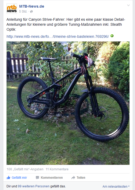Click the MTB News logo avatar
The height and width of the screenshot is (190, 135).
tap(12, 9)
